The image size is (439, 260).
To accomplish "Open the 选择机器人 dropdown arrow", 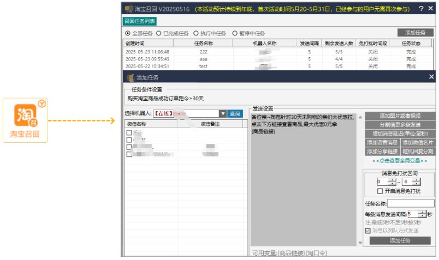I will 223,113.
